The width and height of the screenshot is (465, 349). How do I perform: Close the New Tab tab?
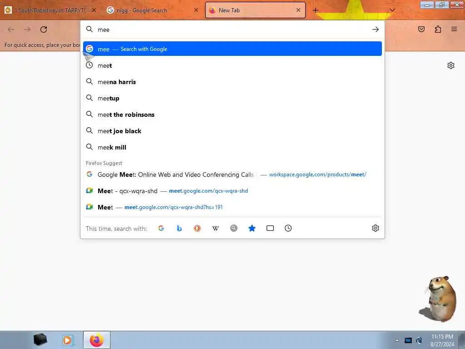[298, 10]
